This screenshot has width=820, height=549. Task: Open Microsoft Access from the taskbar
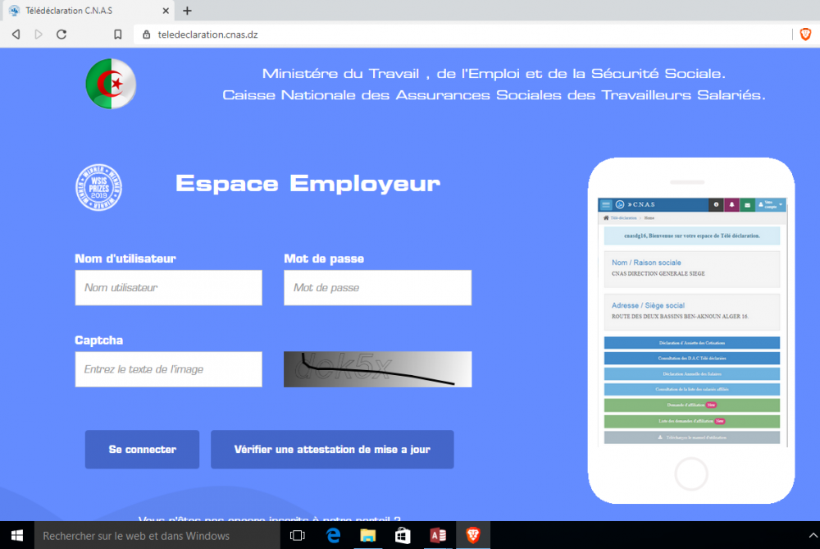coord(438,535)
